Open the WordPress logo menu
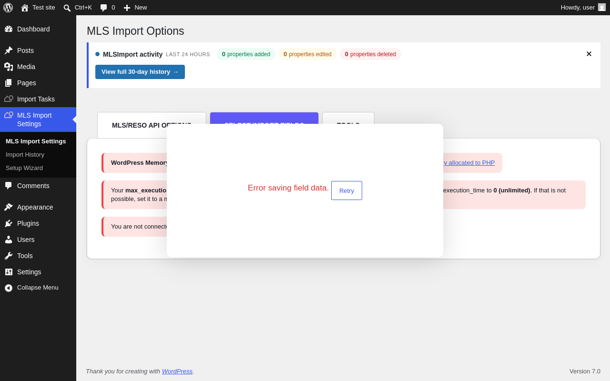Viewport: 610px width, 381px height. [x=8, y=8]
